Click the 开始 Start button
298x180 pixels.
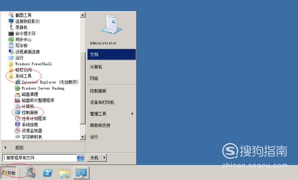click(9, 173)
